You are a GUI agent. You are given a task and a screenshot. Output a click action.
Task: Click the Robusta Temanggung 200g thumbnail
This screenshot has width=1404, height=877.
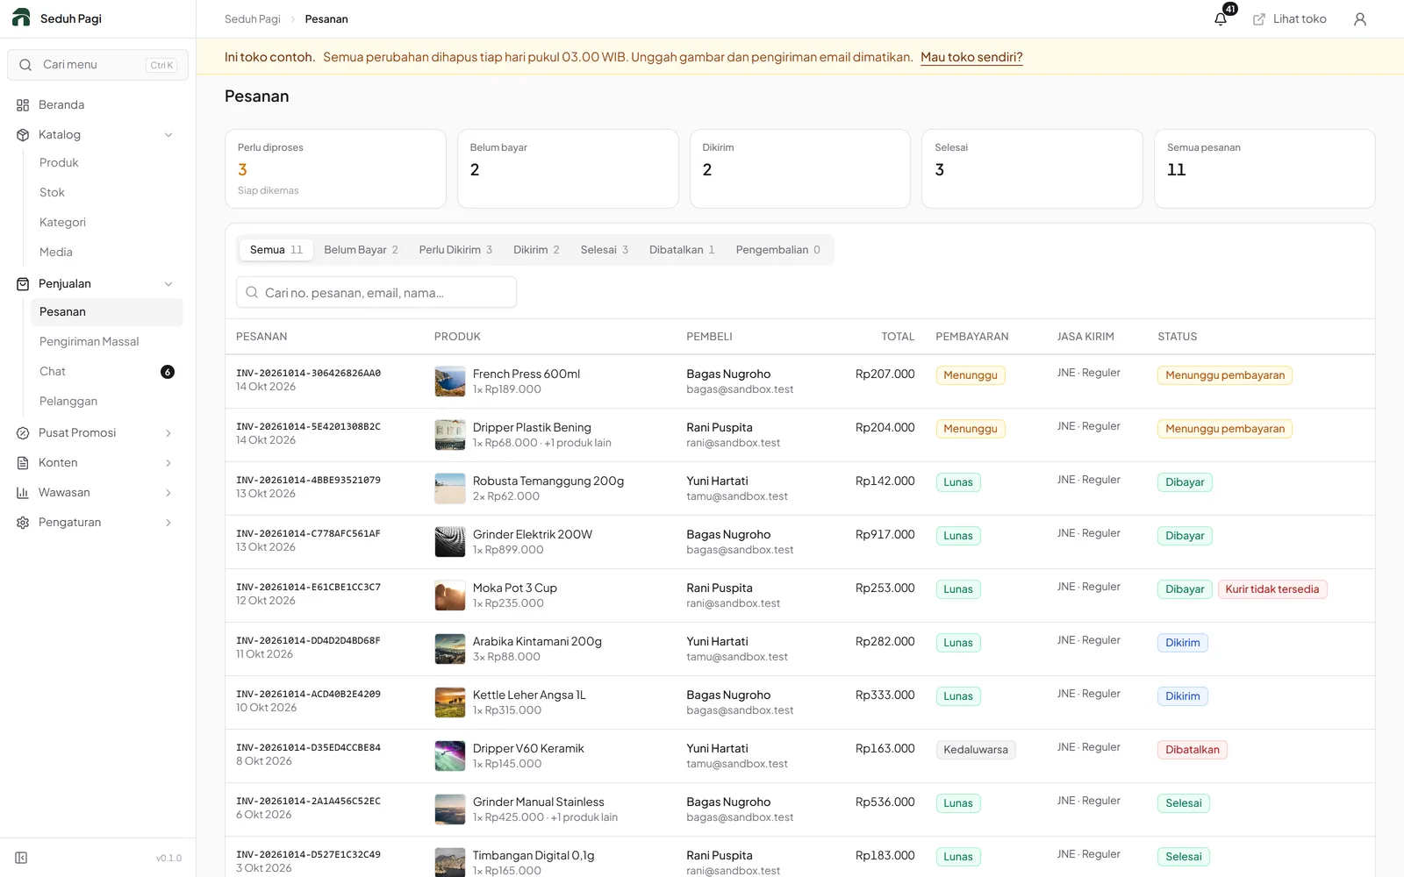pos(450,488)
